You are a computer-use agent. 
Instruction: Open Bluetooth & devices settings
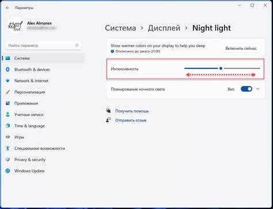point(43,69)
